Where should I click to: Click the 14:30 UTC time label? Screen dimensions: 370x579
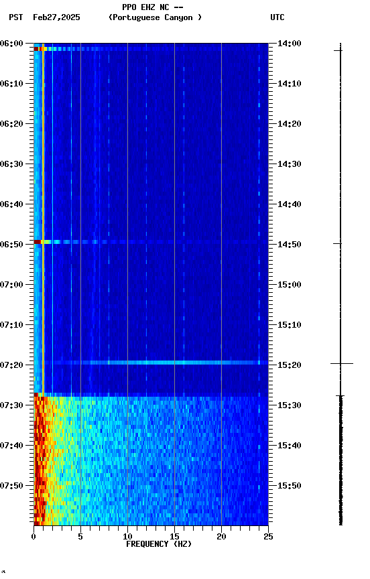click(290, 164)
